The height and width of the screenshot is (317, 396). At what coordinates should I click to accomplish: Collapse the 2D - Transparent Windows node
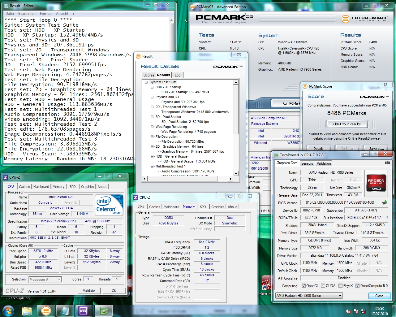(152, 107)
